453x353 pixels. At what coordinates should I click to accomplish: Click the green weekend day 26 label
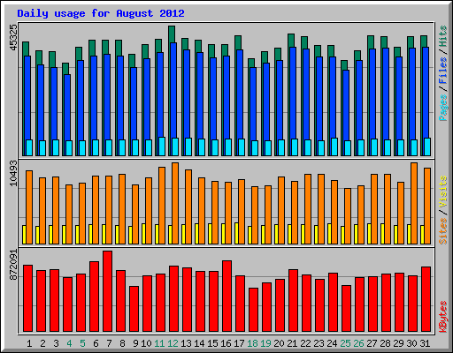pos(358,343)
